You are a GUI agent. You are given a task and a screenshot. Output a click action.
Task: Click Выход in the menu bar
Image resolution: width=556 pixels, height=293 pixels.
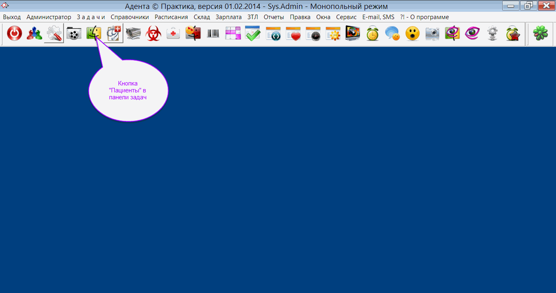coord(12,17)
